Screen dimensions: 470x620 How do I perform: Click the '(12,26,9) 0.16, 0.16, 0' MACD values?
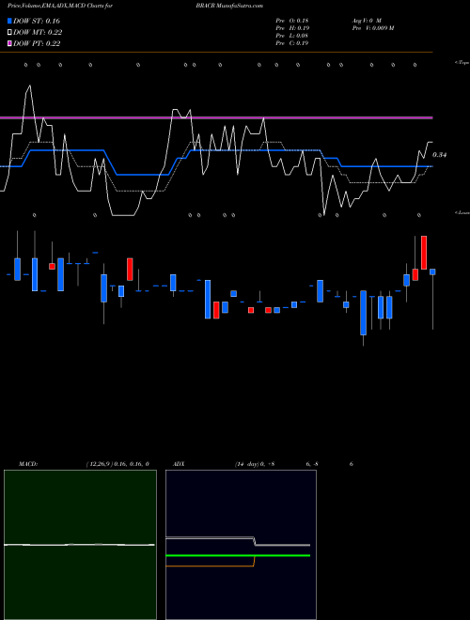(117, 464)
